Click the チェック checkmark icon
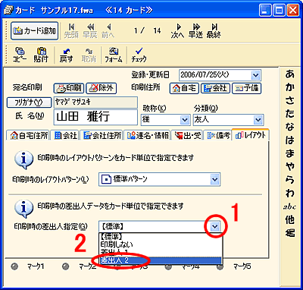Screen dimensions: 303x290 point(139,55)
